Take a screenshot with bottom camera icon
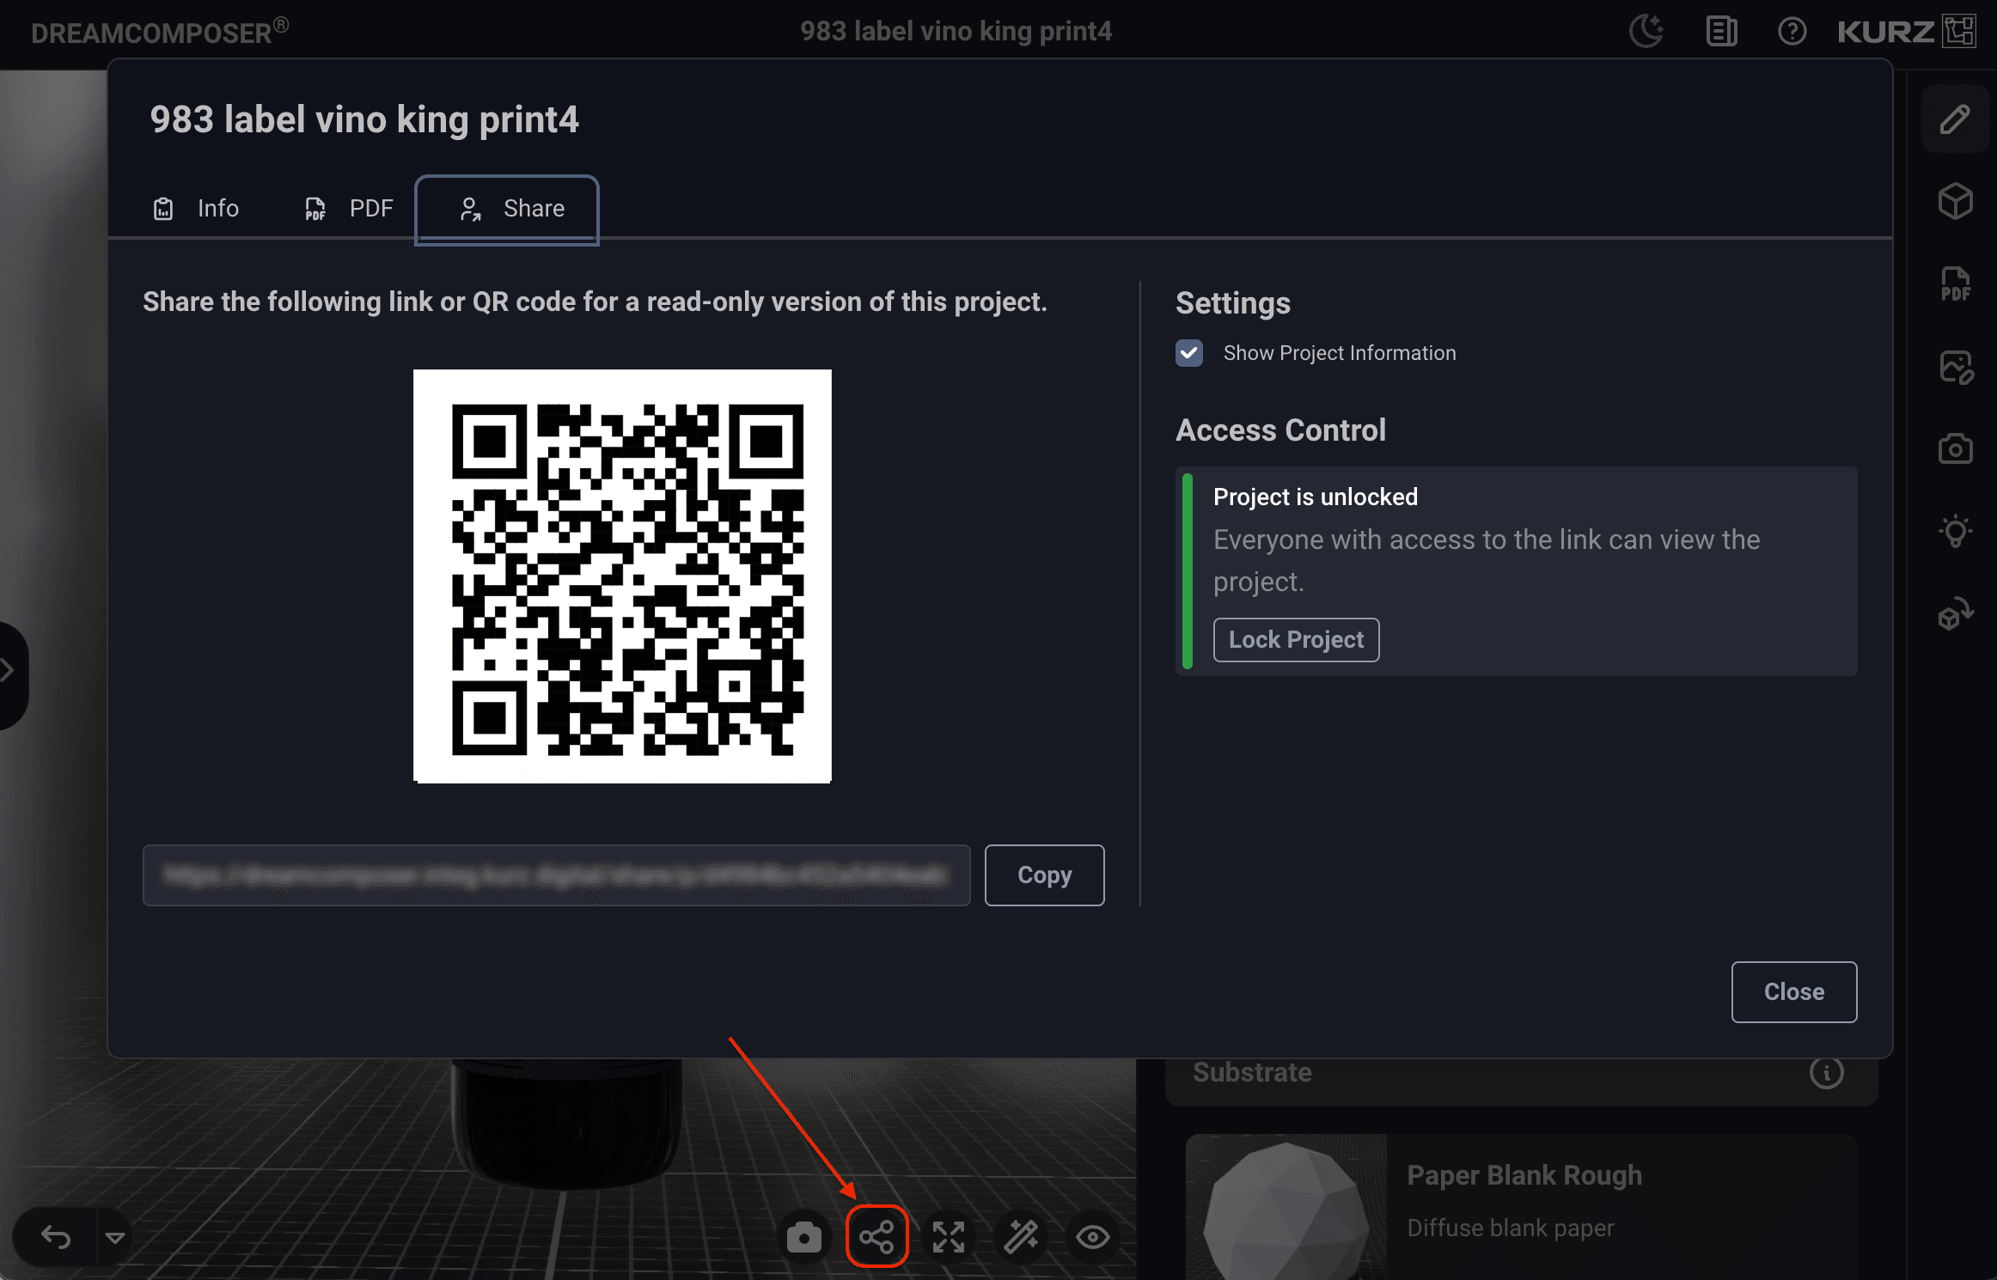 [x=803, y=1237]
